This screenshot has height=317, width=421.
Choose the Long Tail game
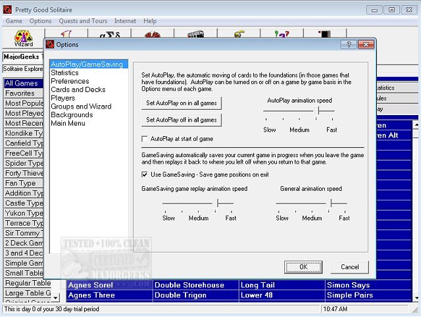tap(282, 285)
